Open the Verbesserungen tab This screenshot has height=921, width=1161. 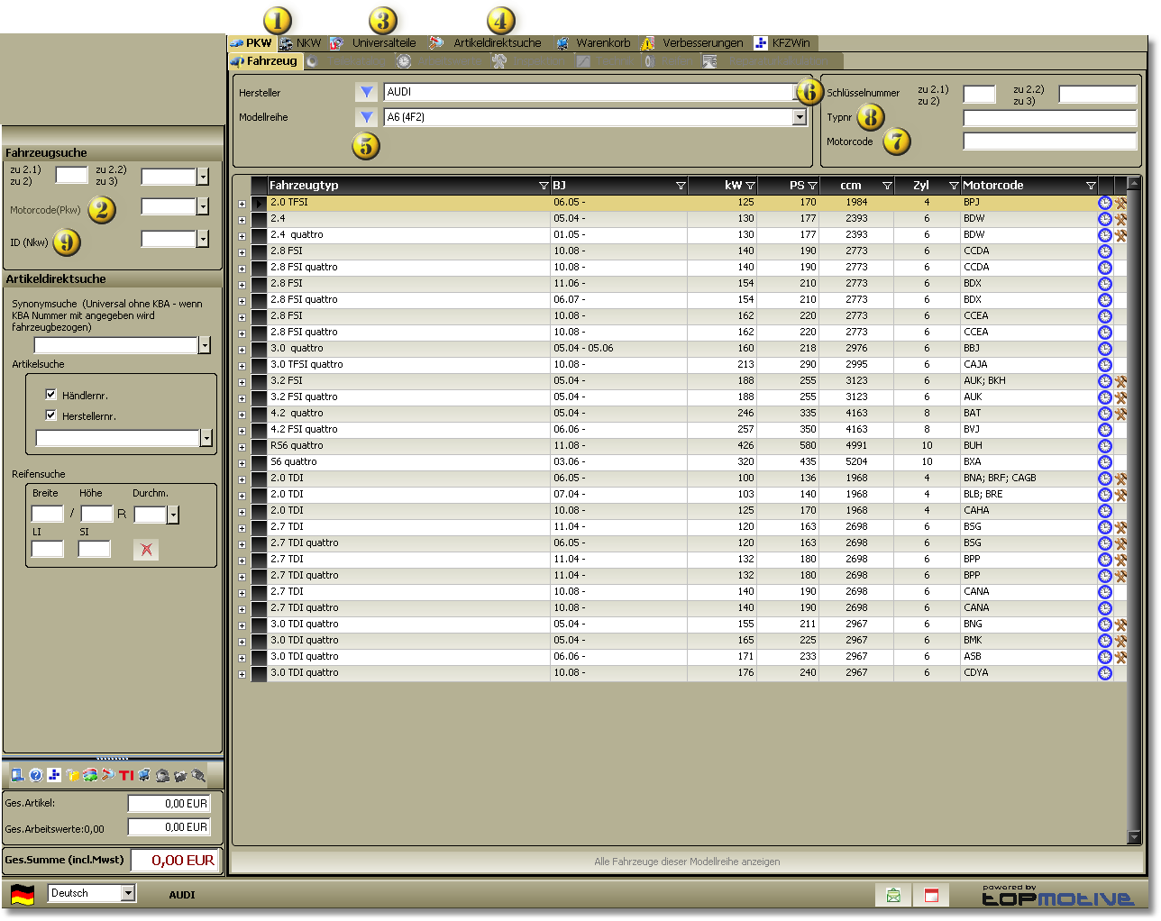693,42
